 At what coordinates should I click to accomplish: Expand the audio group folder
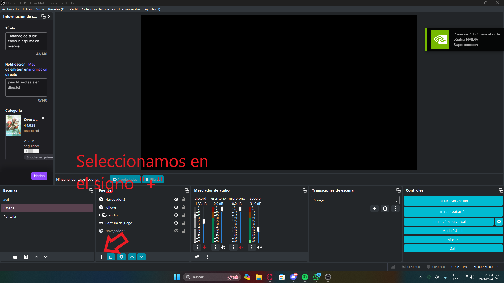click(100, 215)
